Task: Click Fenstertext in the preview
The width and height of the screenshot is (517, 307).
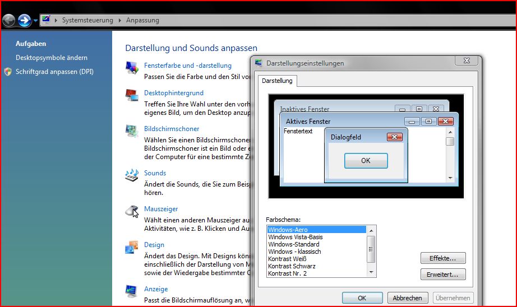Action: pyautogui.click(x=298, y=131)
